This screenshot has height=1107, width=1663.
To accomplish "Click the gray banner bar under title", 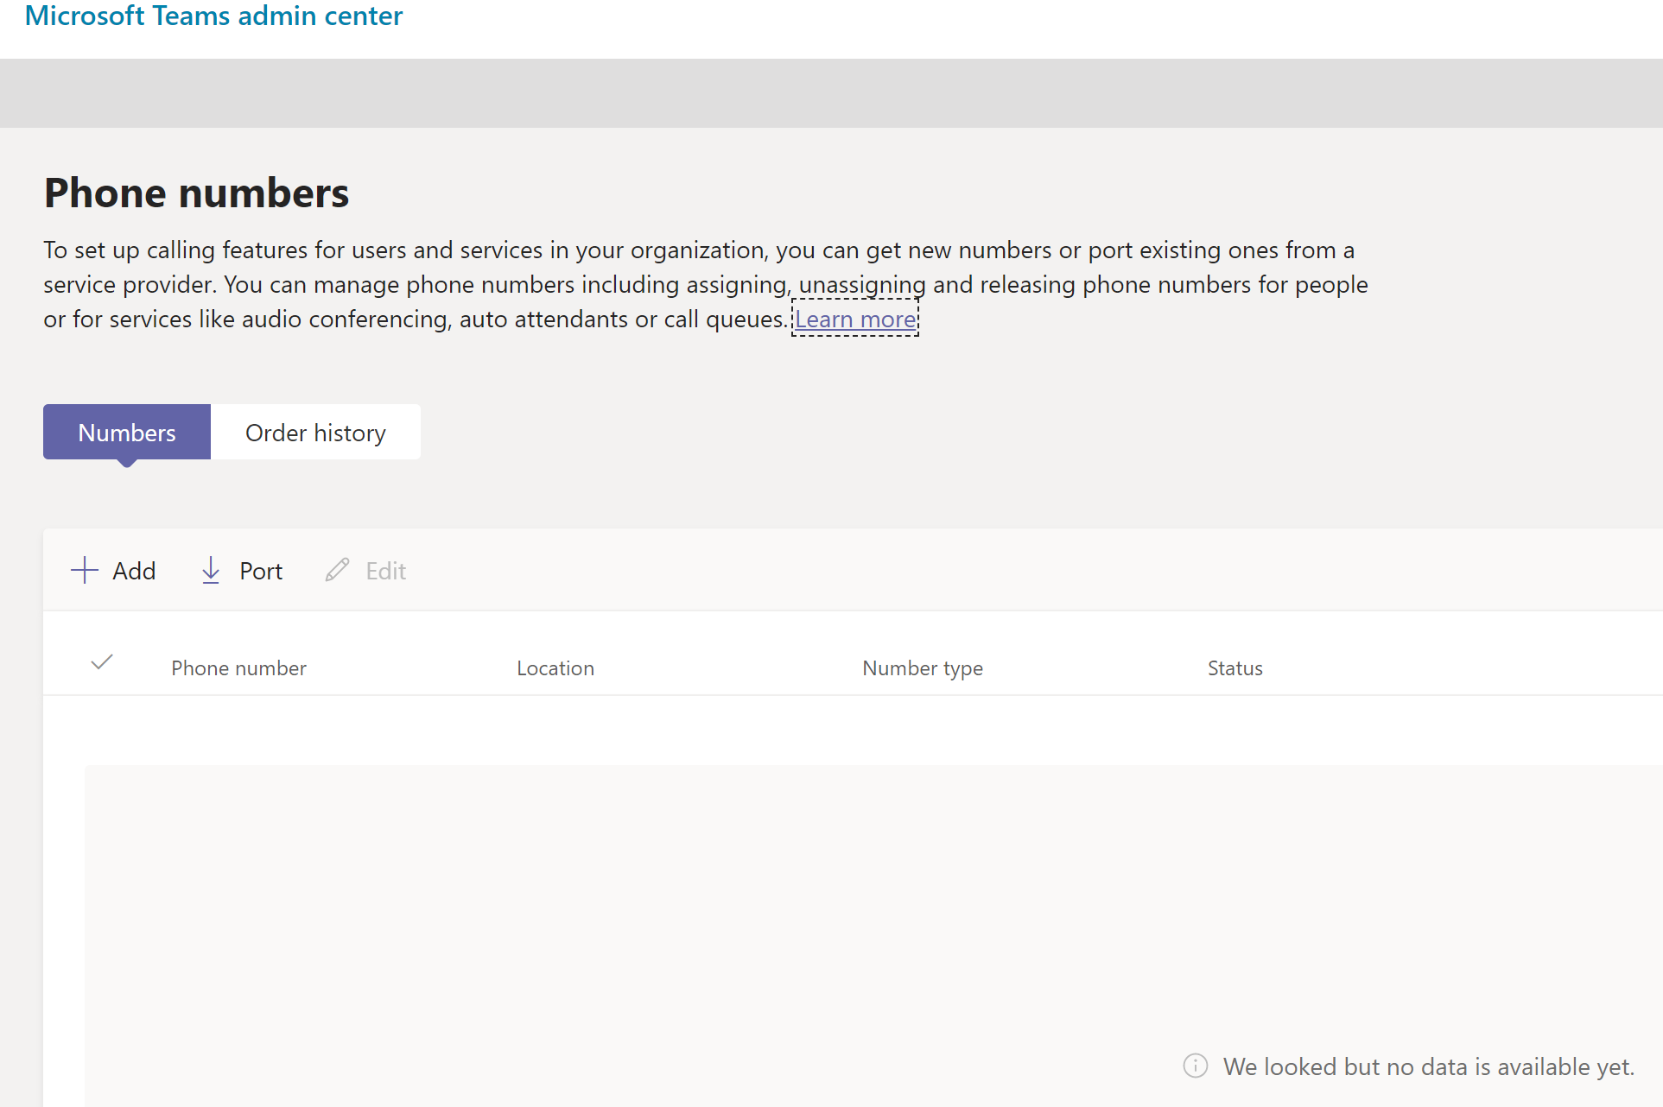I will (831, 93).
